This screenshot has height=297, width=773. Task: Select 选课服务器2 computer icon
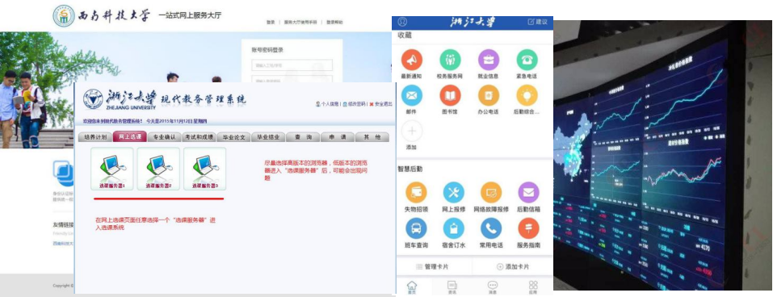click(158, 169)
